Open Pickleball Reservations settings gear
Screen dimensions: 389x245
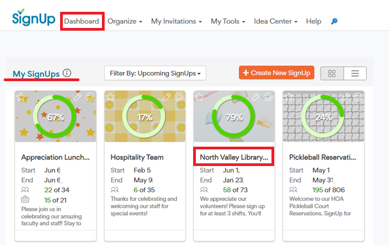(357, 97)
